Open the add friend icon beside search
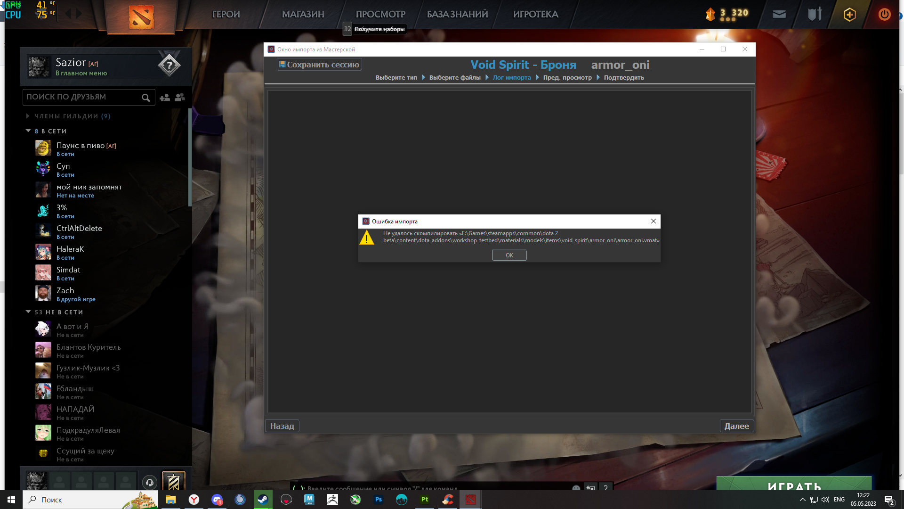This screenshot has width=904, height=509. pyautogui.click(x=164, y=97)
